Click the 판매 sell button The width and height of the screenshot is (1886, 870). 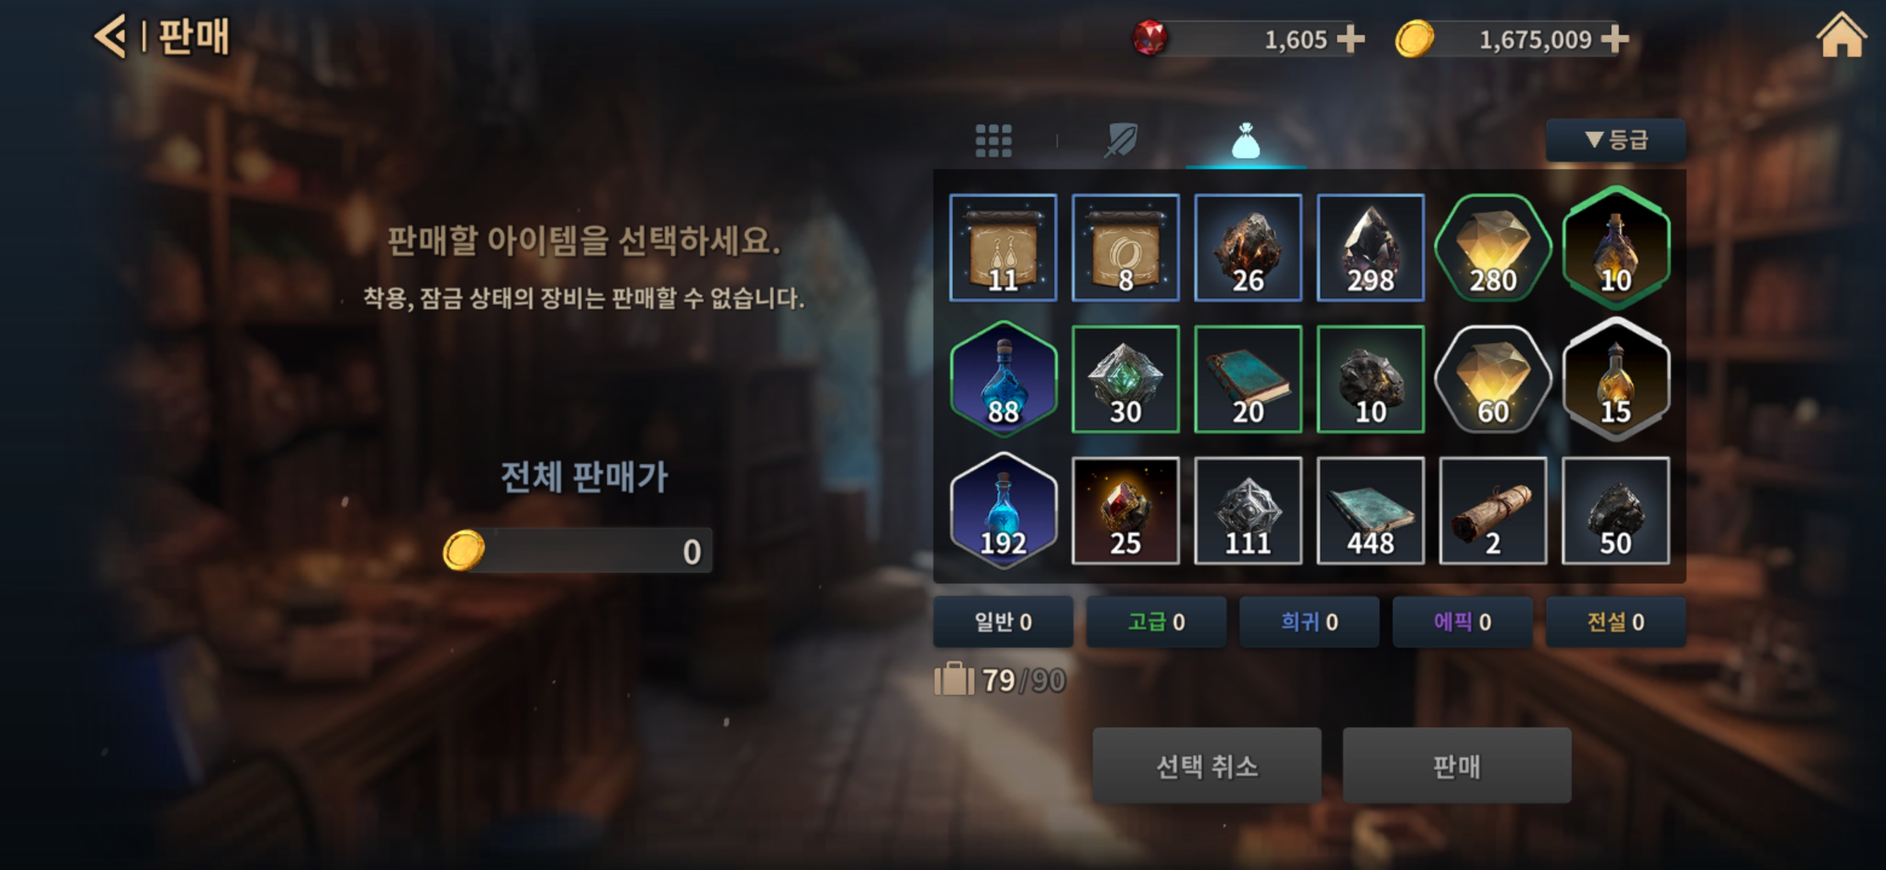pyautogui.click(x=1456, y=765)
